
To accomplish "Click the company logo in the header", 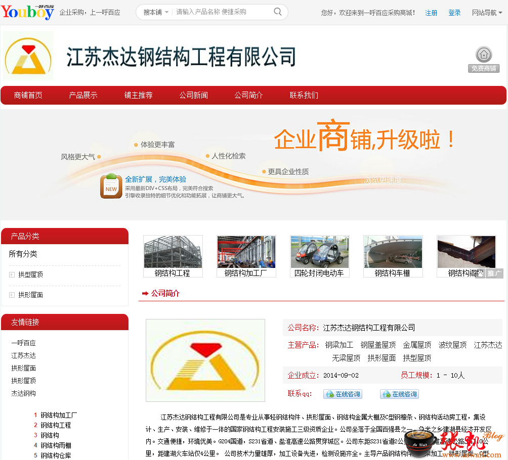I will tap(28, 56).
